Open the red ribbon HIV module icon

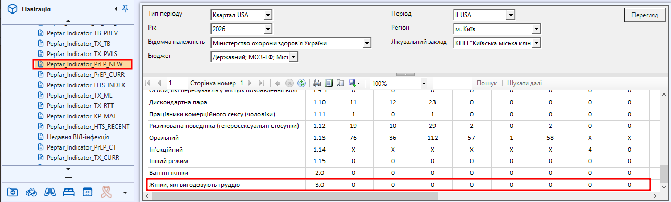[106, 192]
